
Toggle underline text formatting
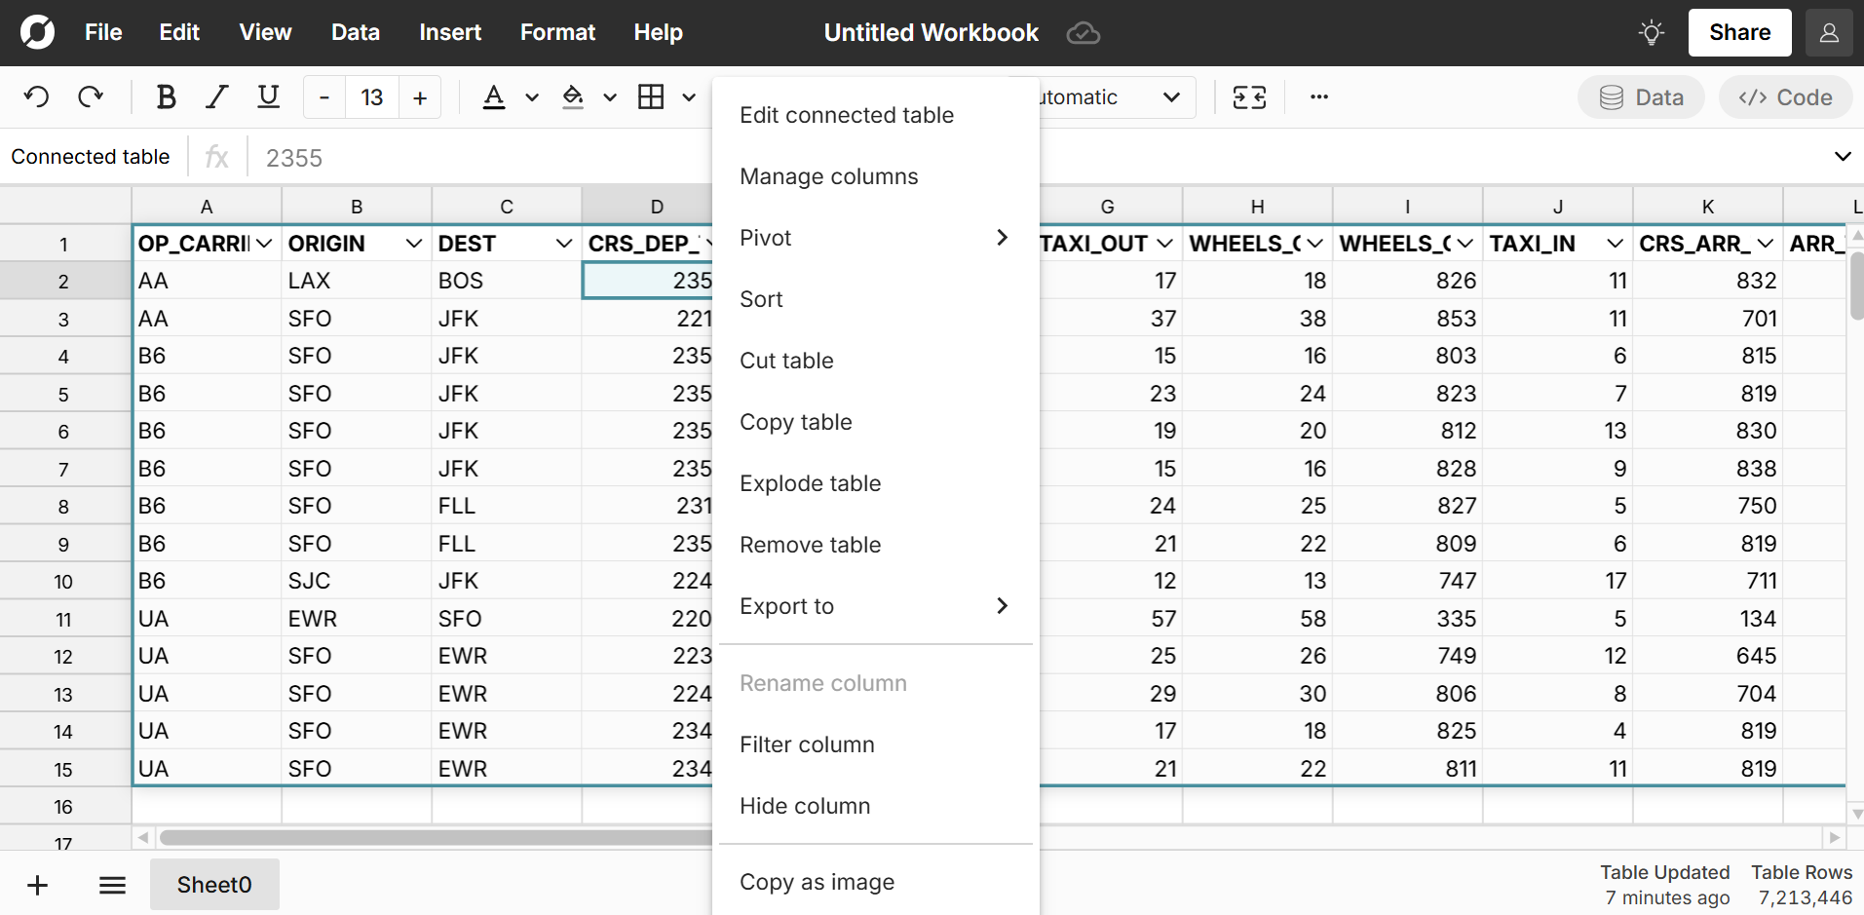(x=268, y=97)
